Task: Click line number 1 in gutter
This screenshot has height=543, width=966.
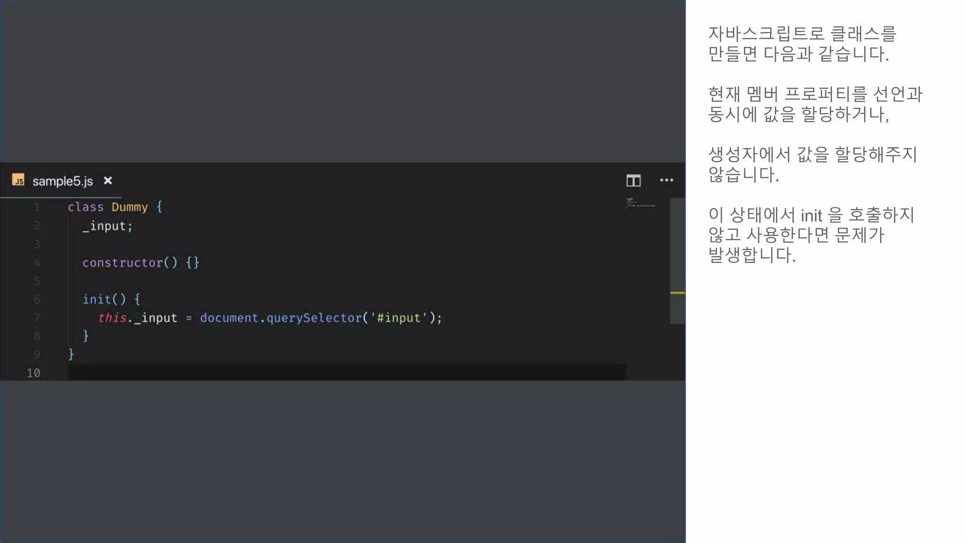Action: click(x=37, y=207)
